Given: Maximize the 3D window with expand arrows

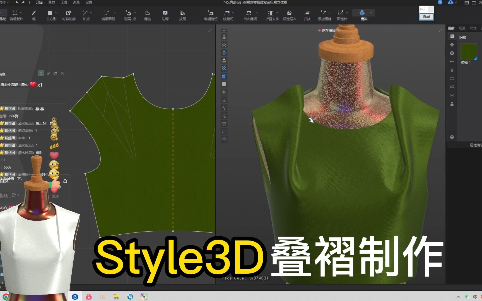Looking at the screenshot, I should coord(440,31).
